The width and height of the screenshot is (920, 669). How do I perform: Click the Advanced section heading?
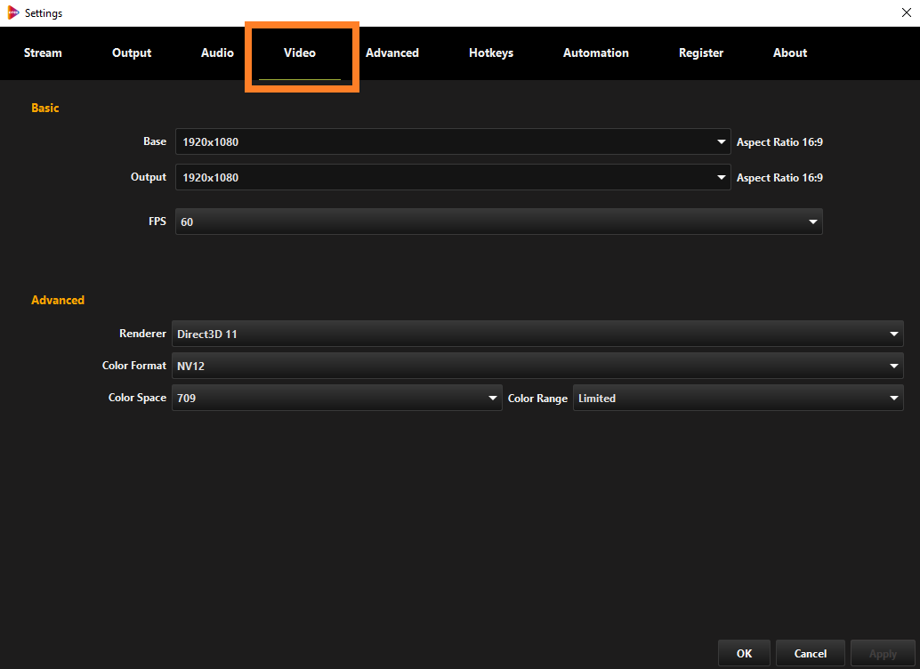tap(58, 300)
